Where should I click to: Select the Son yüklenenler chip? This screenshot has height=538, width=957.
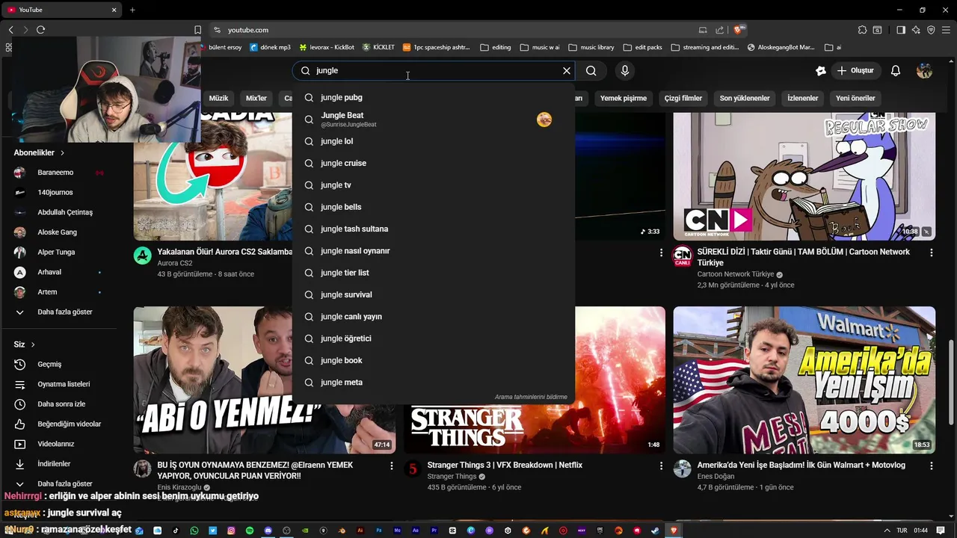[745, 98]
